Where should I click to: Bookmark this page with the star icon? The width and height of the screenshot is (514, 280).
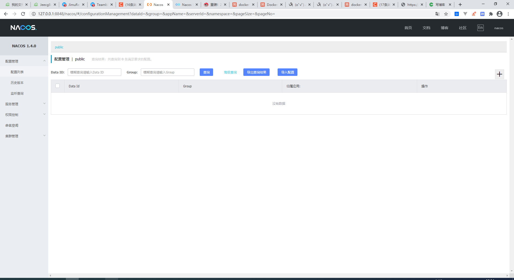pos(446,14)
